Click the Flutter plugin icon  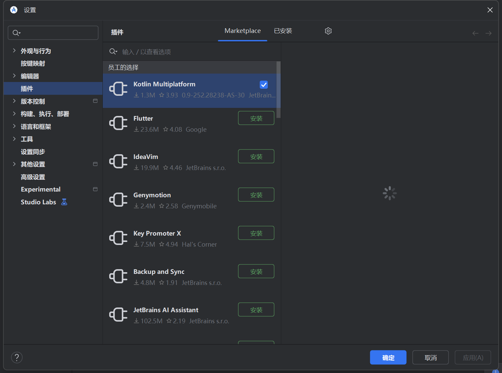tap(118, 123)
